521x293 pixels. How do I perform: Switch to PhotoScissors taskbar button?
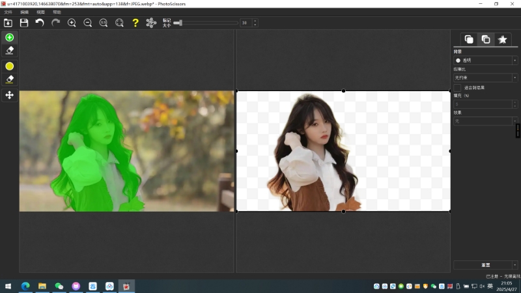(126, 286)
